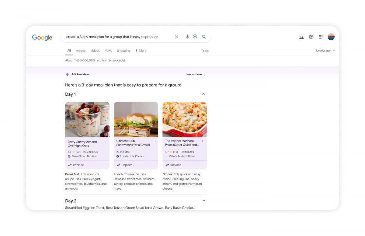365x236 pixels.
Task: Click the magnifying glass search icon
Action: pyautogui.click(x=204, y=37)
